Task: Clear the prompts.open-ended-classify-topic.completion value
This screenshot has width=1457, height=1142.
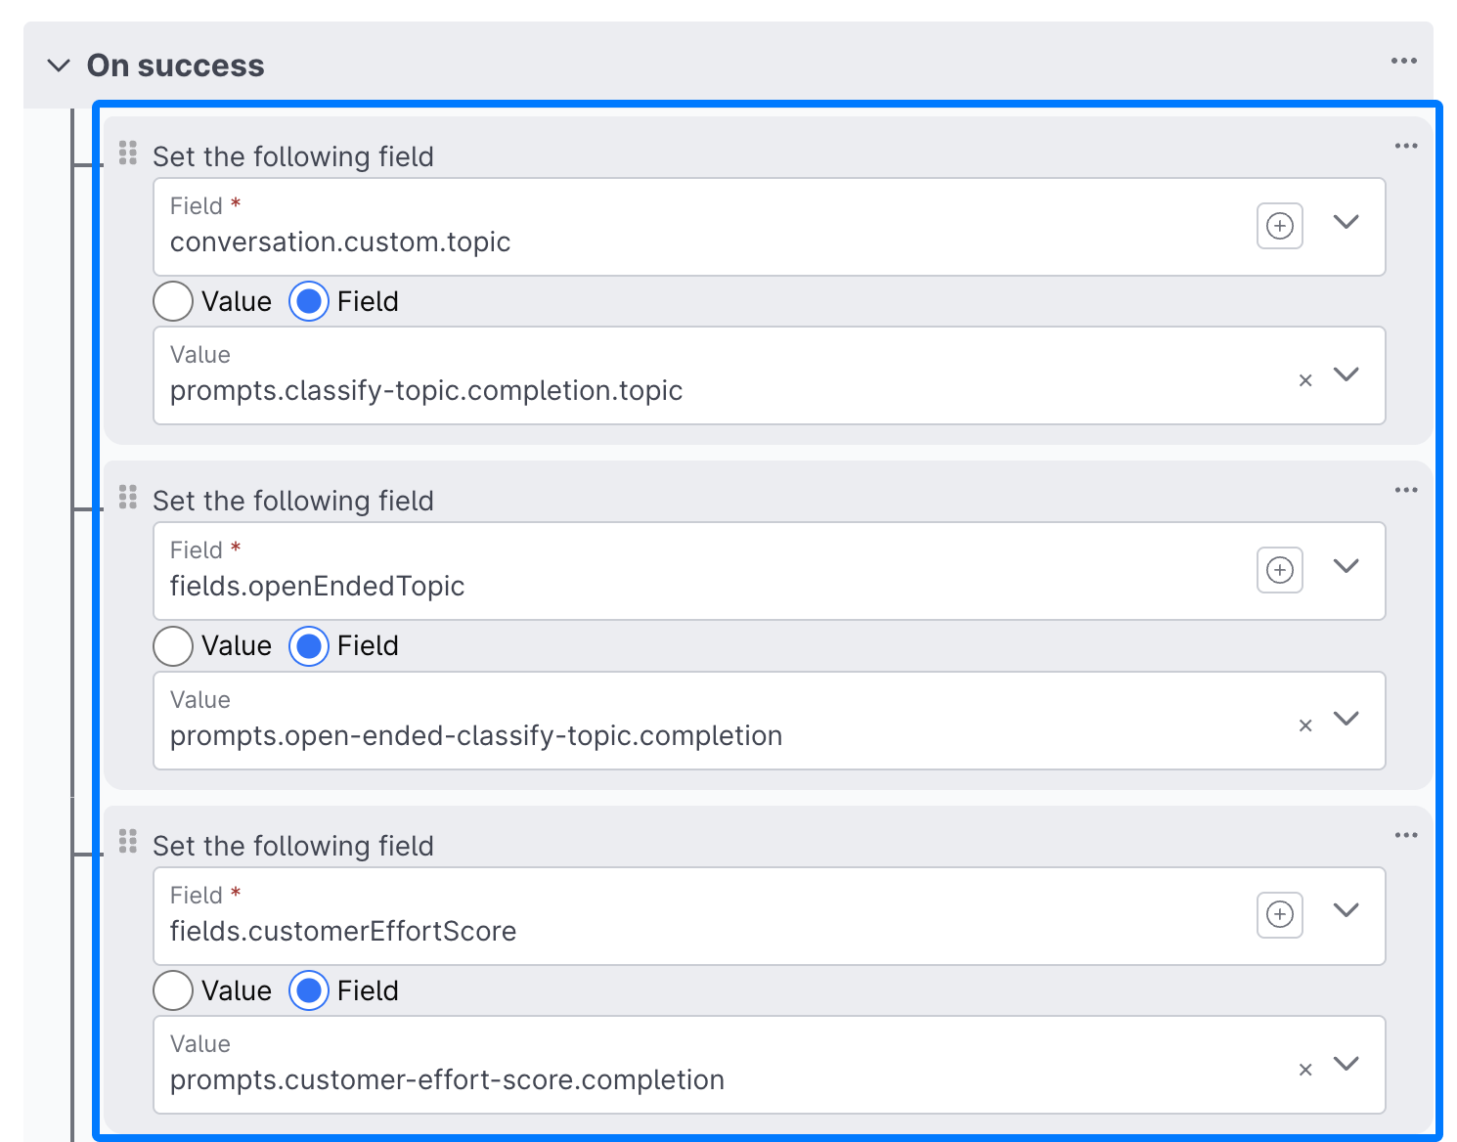Action: click(1304, 725)
